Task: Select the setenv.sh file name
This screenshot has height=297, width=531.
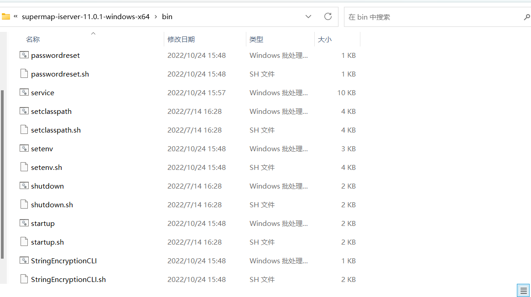Action: click(x=47, y=168)
